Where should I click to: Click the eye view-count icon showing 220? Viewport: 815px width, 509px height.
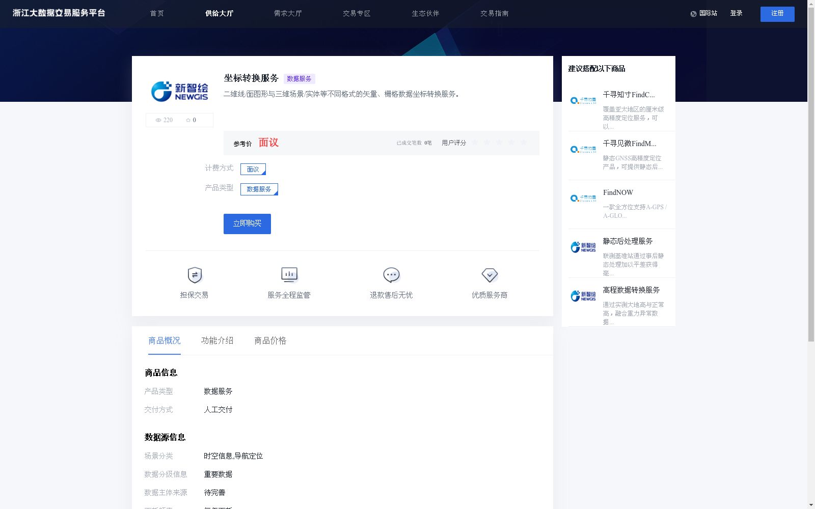point(158,120)
